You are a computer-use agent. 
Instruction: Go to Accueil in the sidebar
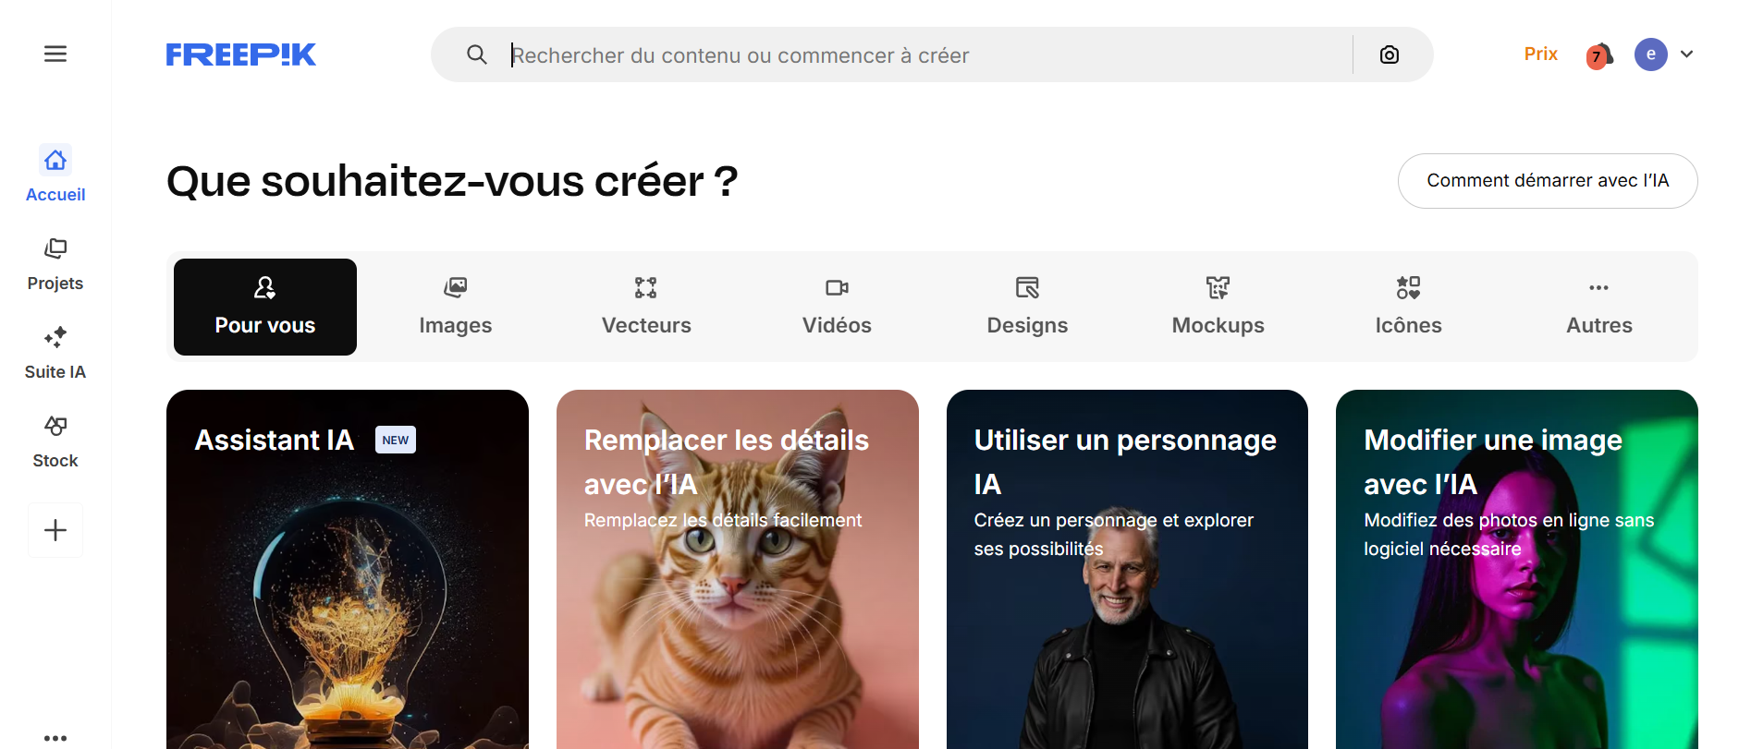(x=55, y=174)
